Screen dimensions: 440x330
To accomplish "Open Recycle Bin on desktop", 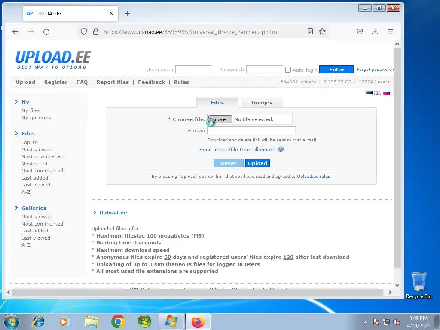I will (419, 285).
